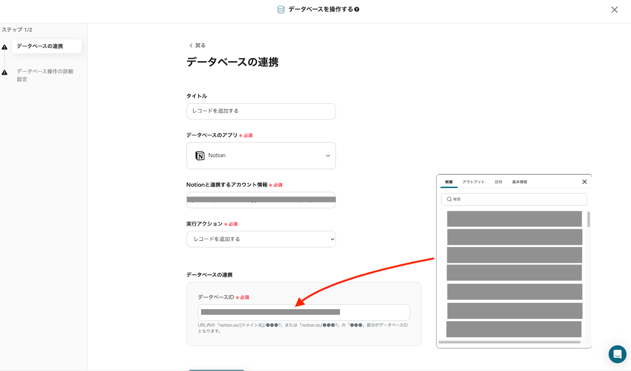Click the Notion logo icon in the app selector
631x371 pixels.
tap(200, 156)
